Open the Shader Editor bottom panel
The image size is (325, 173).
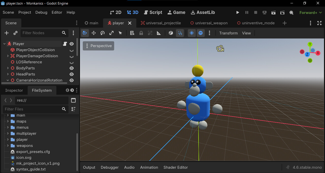(175, 167)
